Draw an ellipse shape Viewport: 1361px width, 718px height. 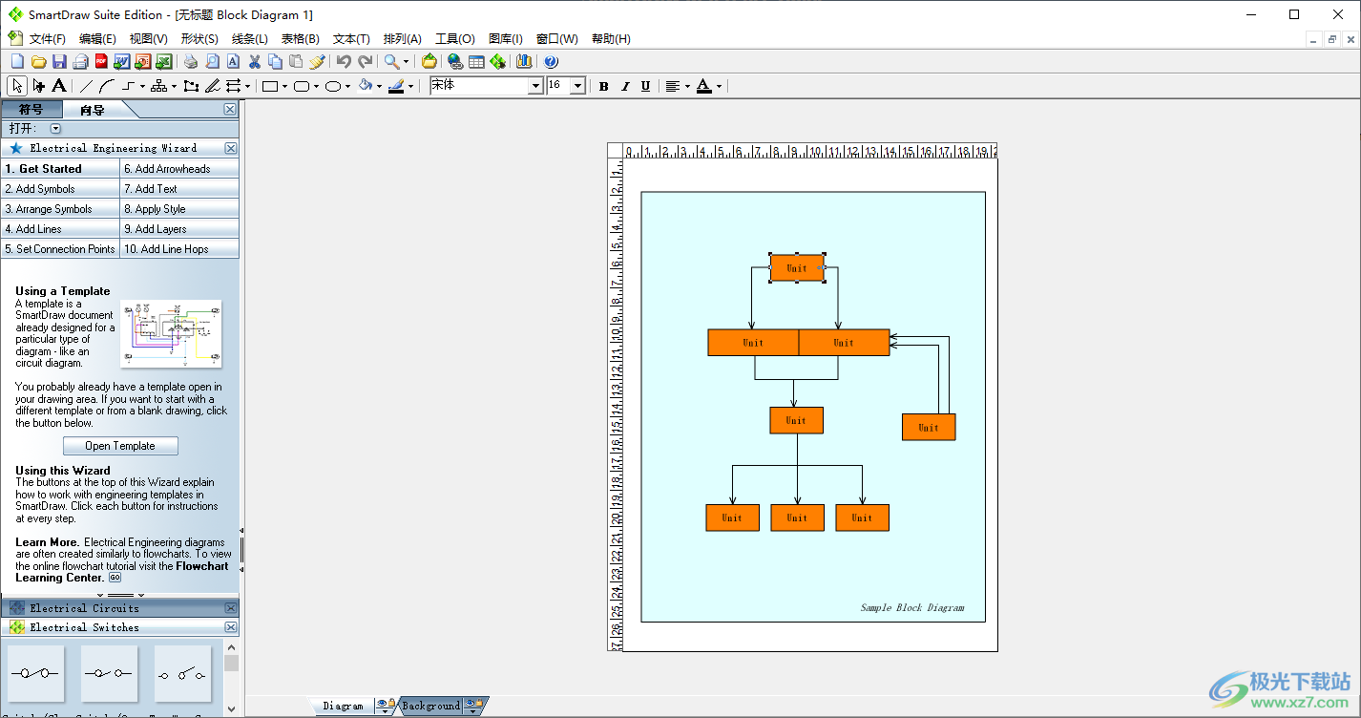click(x=332, y=86)
